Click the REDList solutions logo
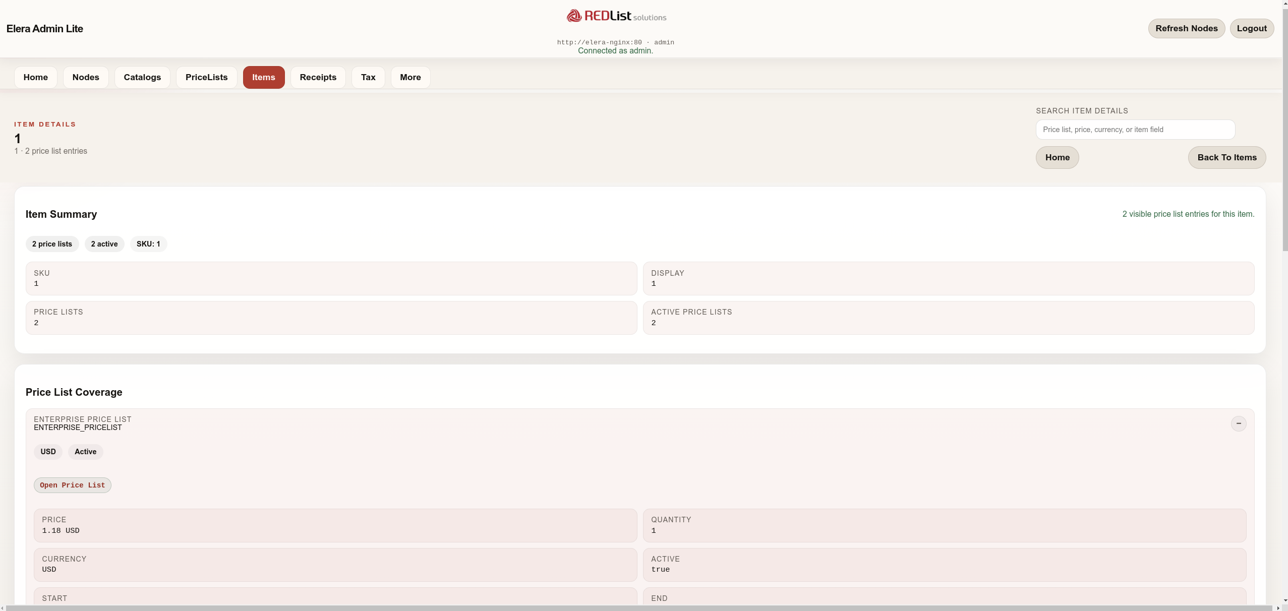This screenshot has height=611, width=1288. click(x=616, y=16)
